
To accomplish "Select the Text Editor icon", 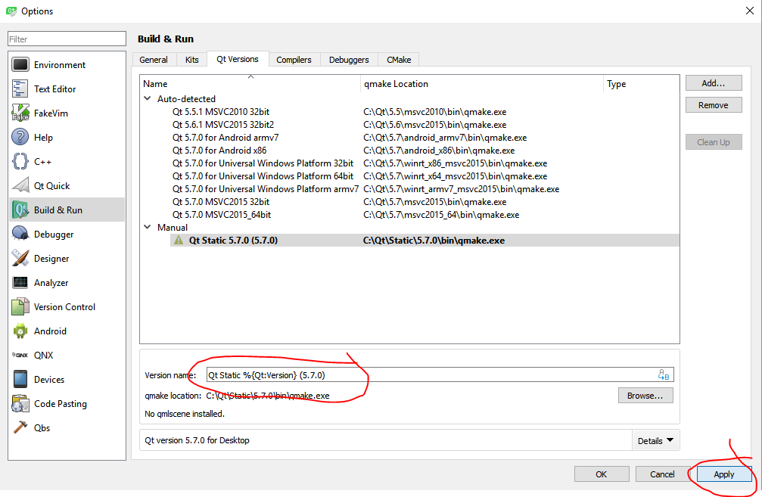I will coord(20,89).
